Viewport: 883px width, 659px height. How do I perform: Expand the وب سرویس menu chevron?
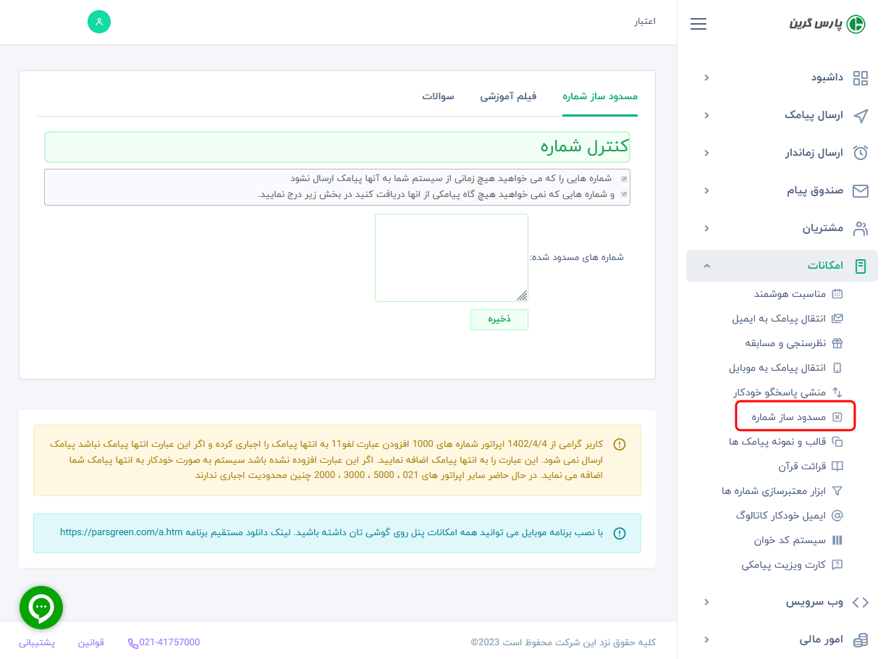point(707,603)
